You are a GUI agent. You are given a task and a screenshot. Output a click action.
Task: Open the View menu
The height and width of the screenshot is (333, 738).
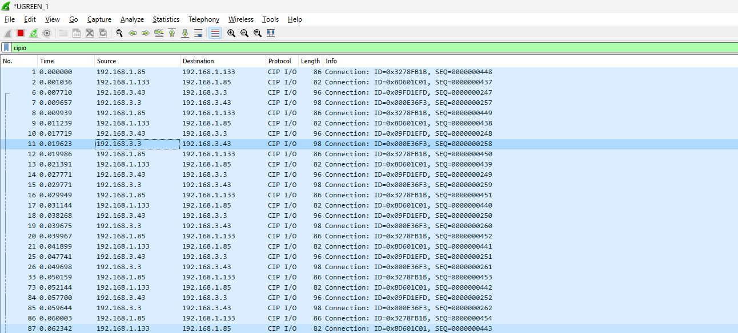click(53, 19)
